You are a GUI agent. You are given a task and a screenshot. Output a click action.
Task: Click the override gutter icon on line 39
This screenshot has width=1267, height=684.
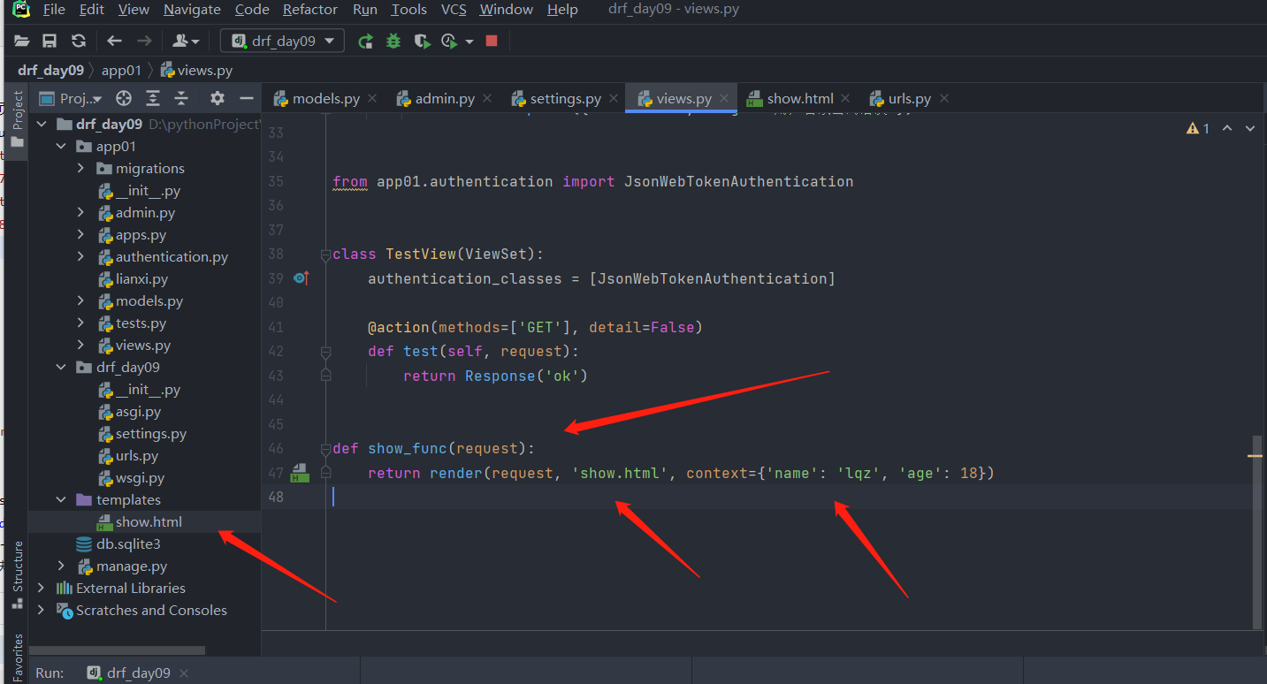click(301, 278)
